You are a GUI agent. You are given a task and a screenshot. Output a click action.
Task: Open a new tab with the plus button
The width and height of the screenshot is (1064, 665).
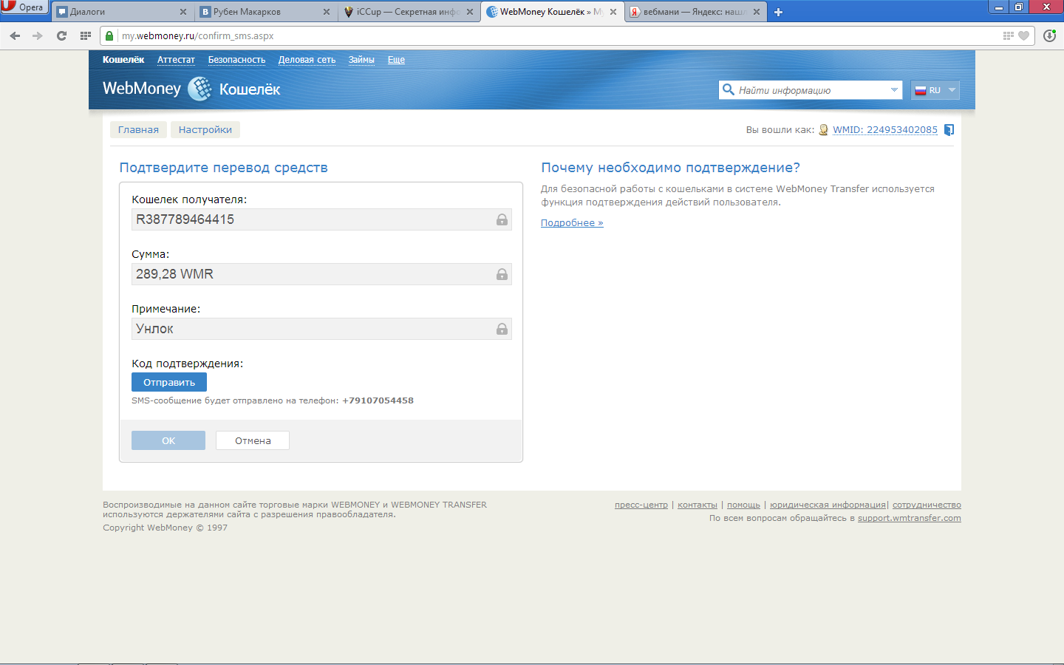click(x=778, y=12)
